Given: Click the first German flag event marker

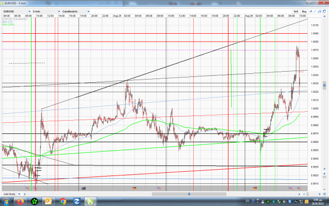Looking at the screenshot, I should (x=134, y=188).
